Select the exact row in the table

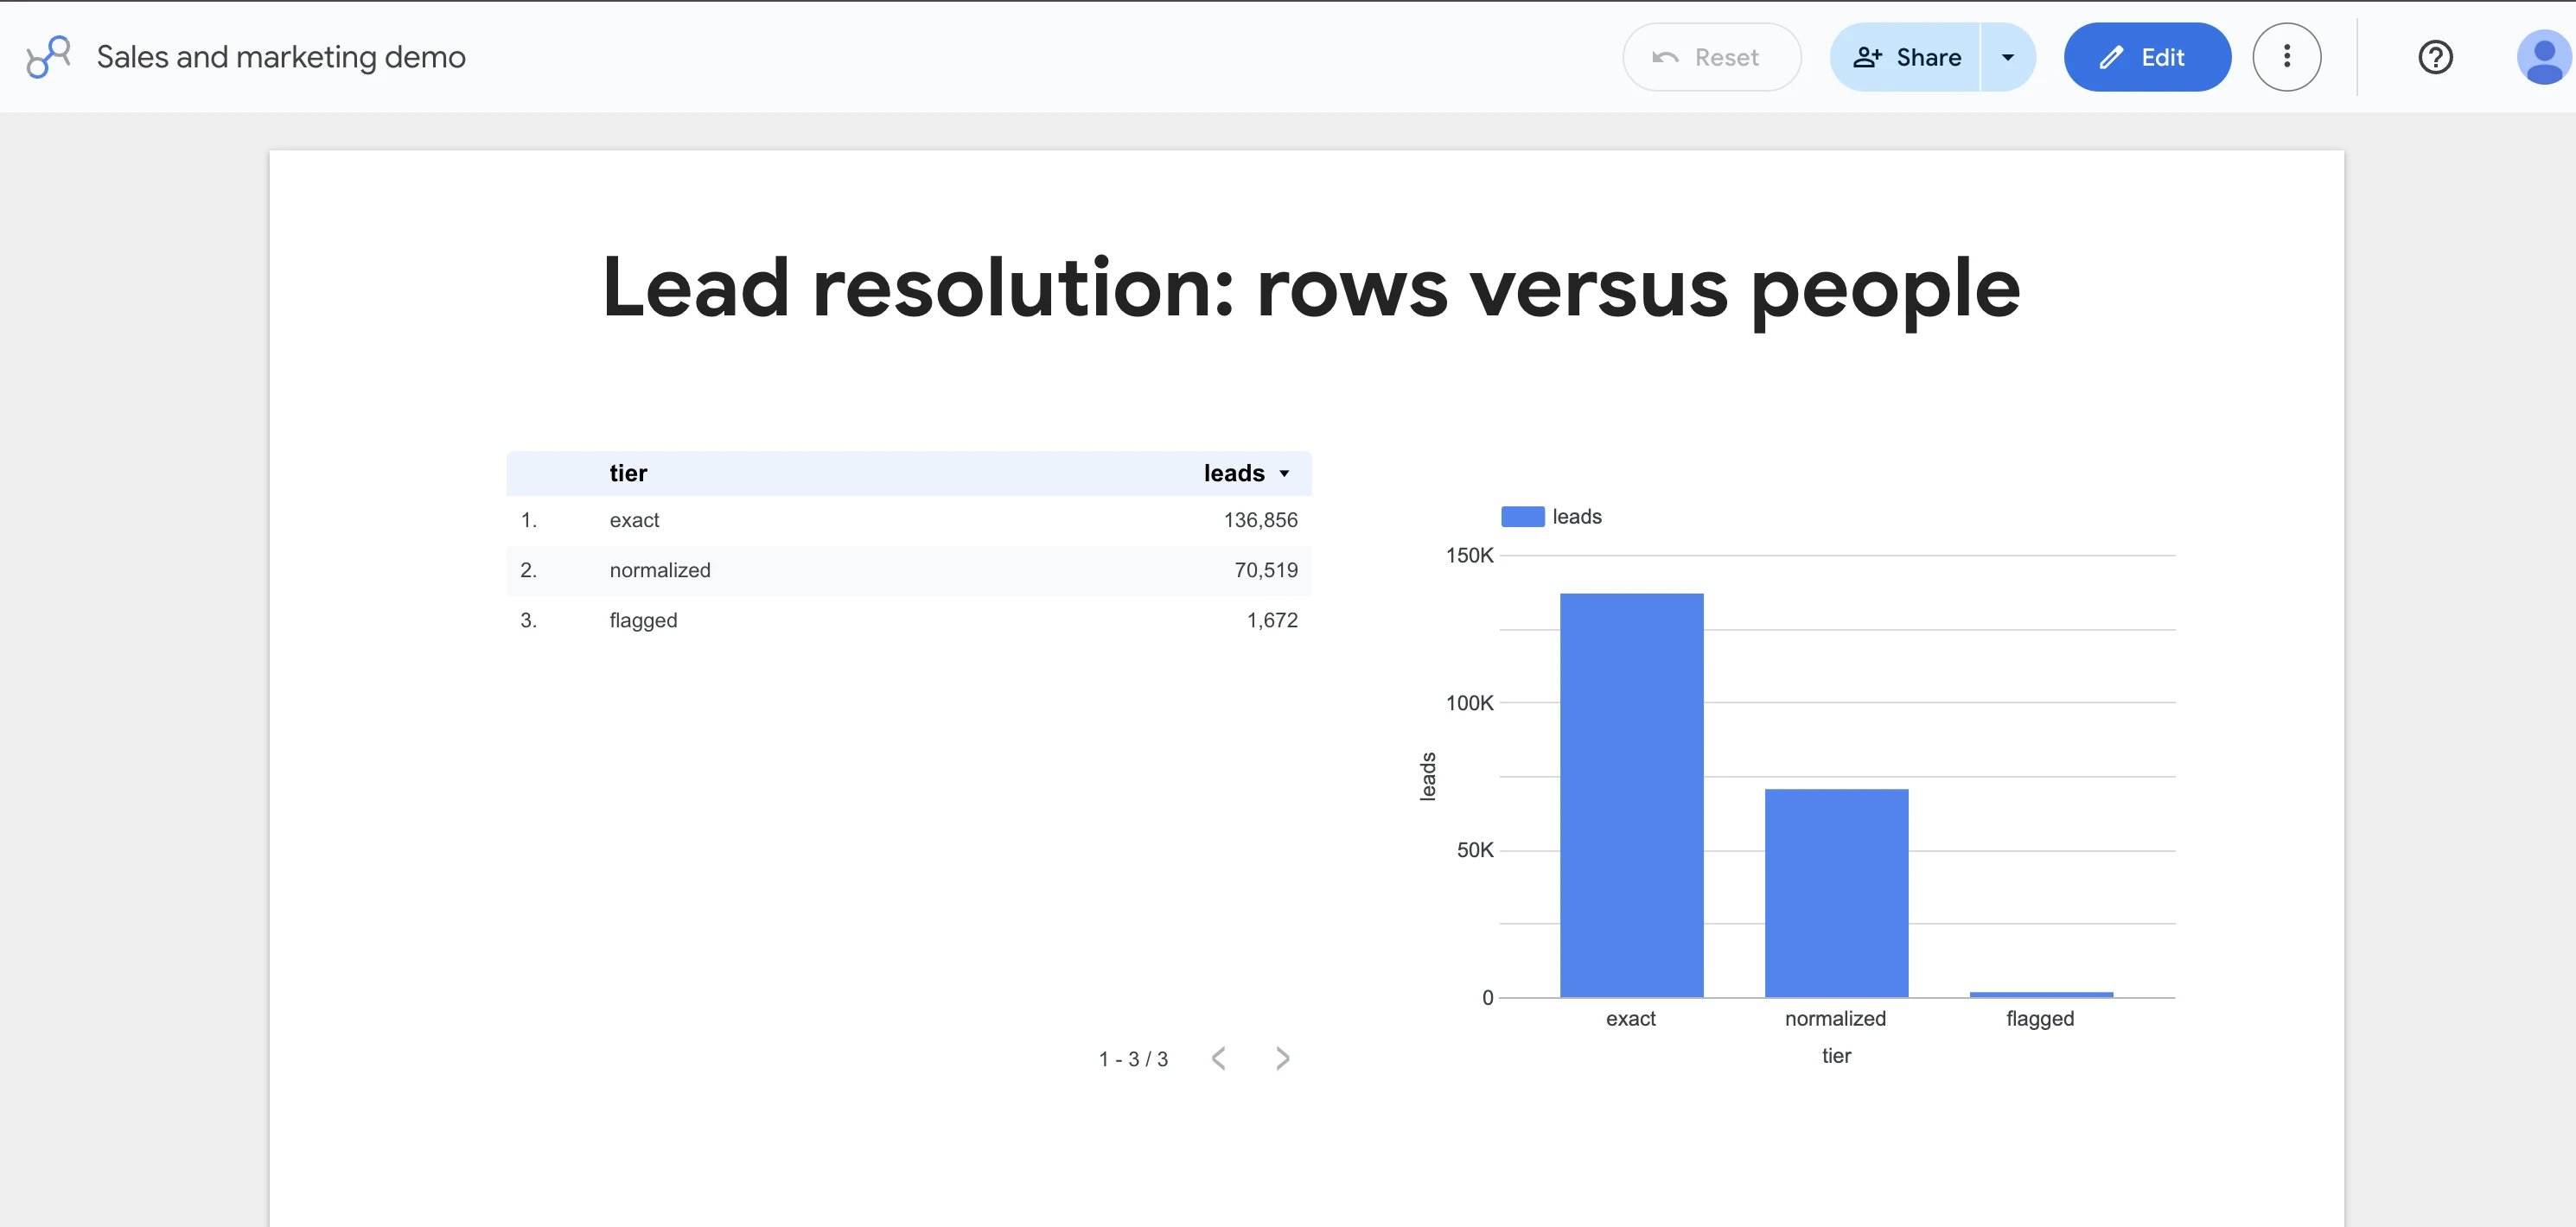[x=908, y=520]
